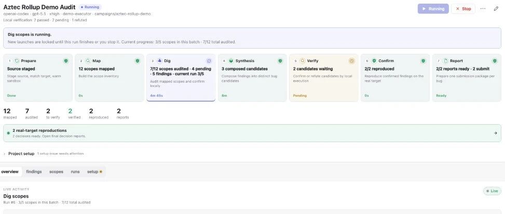Image resolution: width=505 pixels, height=214 pixels.
Task: Click the Stop button
Action: [x=463, y=9]
